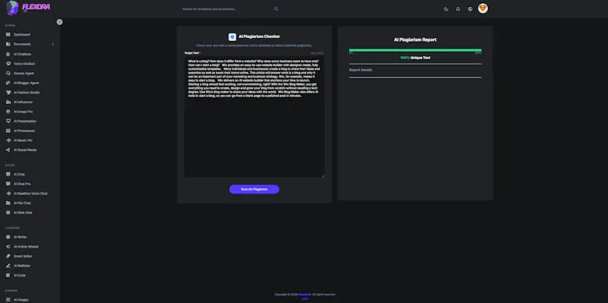Click the AI Influencer camera icon
Image resolution: width=608 pixels, height=303 pixels.
tap(8, 102)
